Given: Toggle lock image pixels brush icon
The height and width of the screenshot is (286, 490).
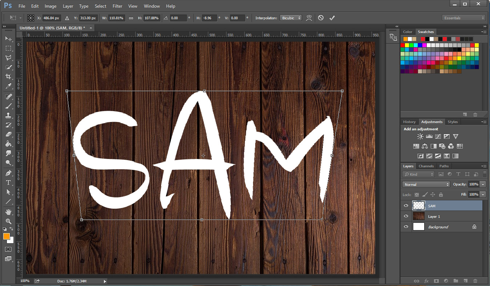Looking at the screenshot, I should pos(425,195).
